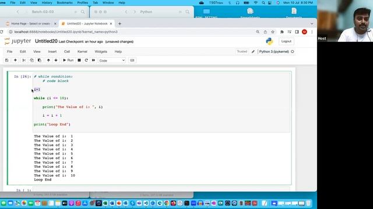373x209 pixels.
Task: Open the Bookmarks menu in macOS menu bar
Action: [x=65, y=2]
